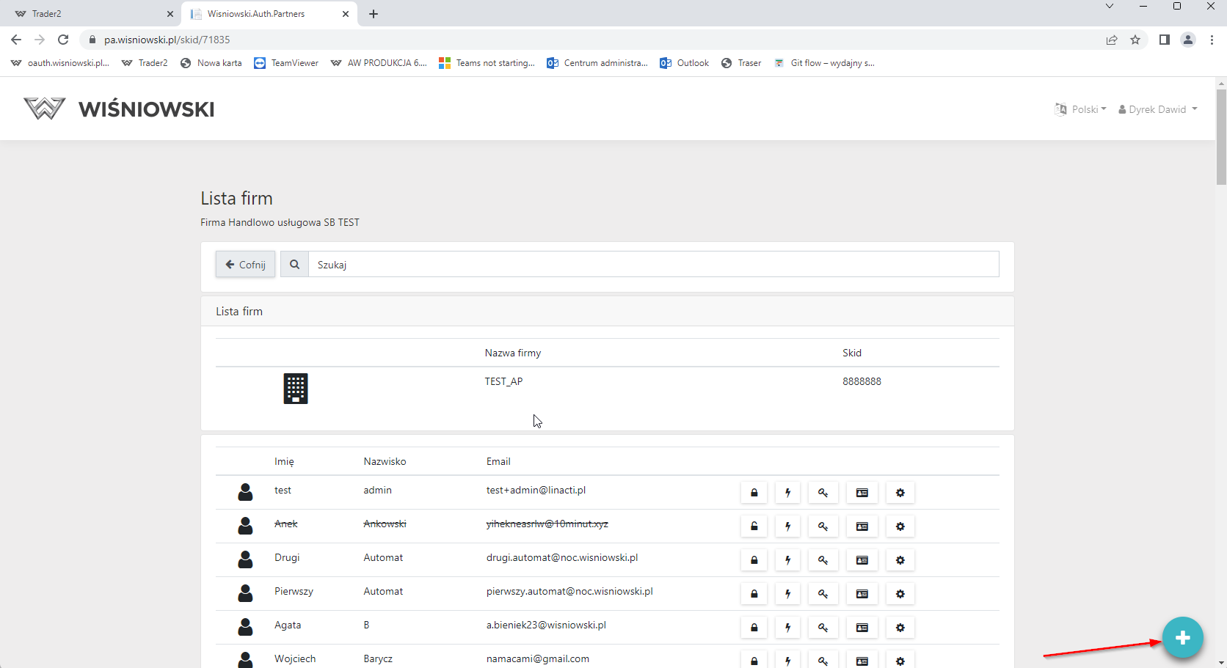Toggle lock for Drugi Automat user
This screenshot has width=1227, height=668.
[754, 560]
